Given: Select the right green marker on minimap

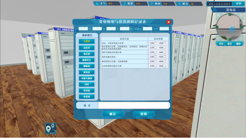Looking at the screenshot, I should (242, 27).
